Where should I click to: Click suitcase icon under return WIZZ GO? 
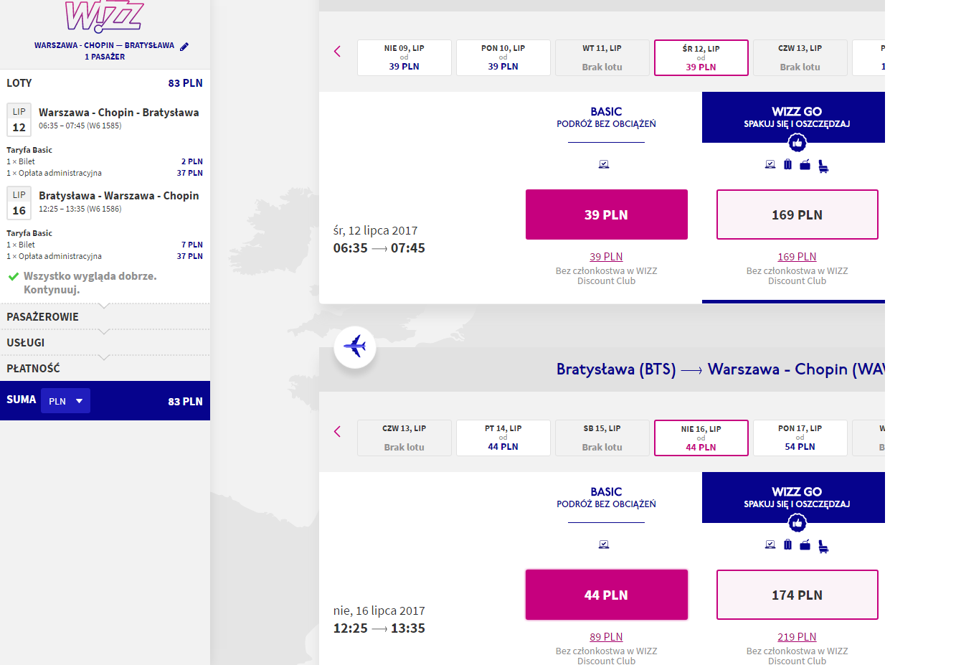pos(787,544)
